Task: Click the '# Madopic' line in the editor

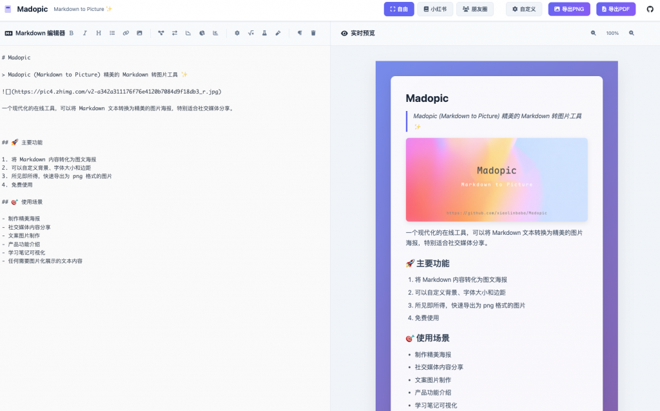Action: pyautogui.click(x=16, y=57)
